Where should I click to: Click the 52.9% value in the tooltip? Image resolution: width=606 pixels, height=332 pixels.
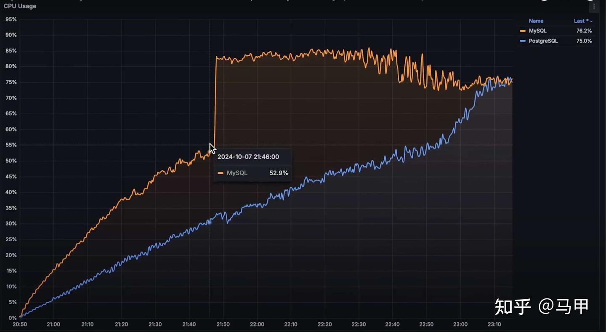point(279,173)
